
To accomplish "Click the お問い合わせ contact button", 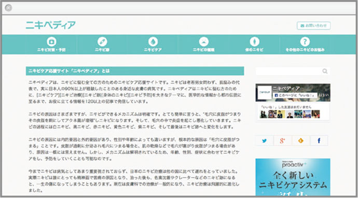I will tap(314, 25).
